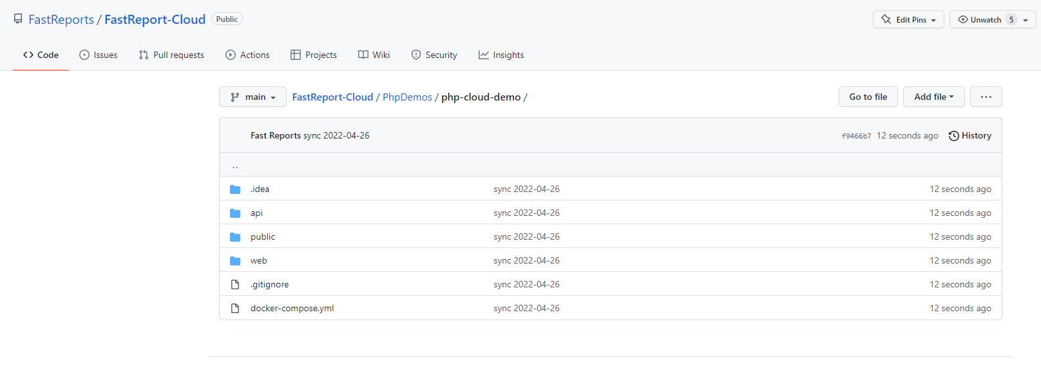This screenshot has height=375, width=1041.
Task: Open the .gitignore file
Action: (x=269, y=284)
